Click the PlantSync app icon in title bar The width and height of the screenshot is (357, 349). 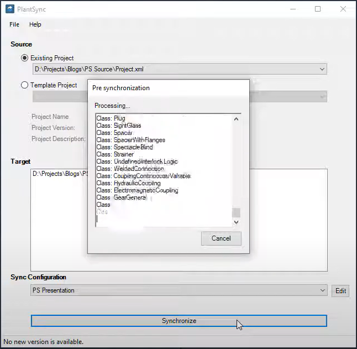pos(10,9)
